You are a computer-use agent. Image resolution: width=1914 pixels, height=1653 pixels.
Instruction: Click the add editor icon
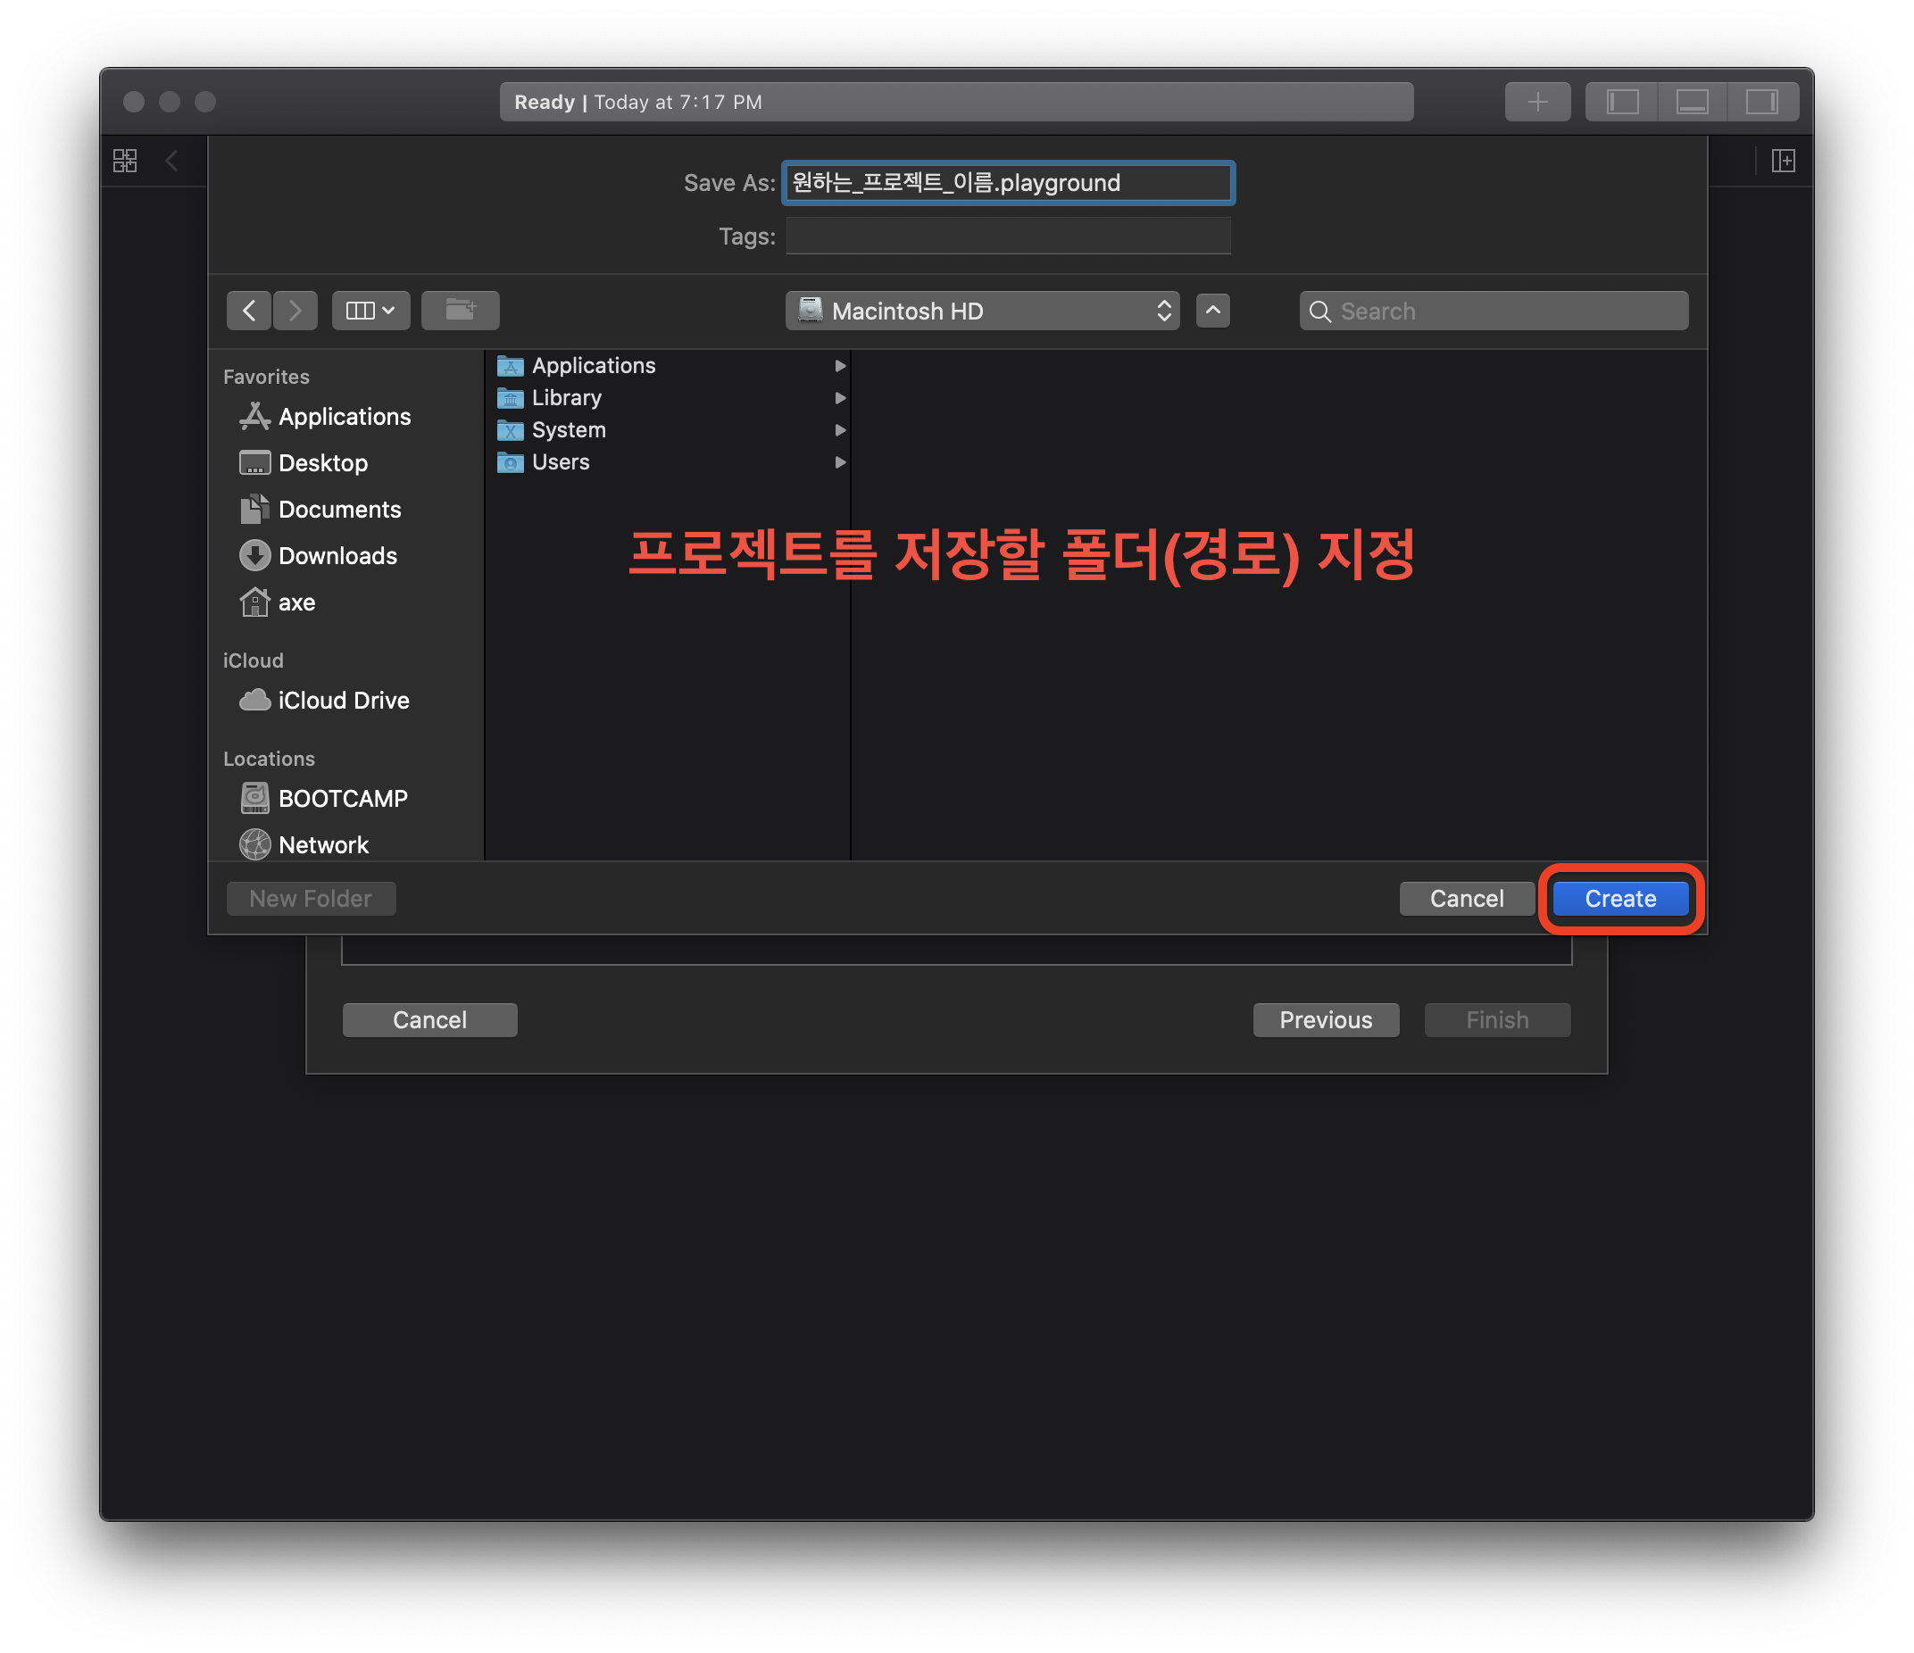point(1783,161)
